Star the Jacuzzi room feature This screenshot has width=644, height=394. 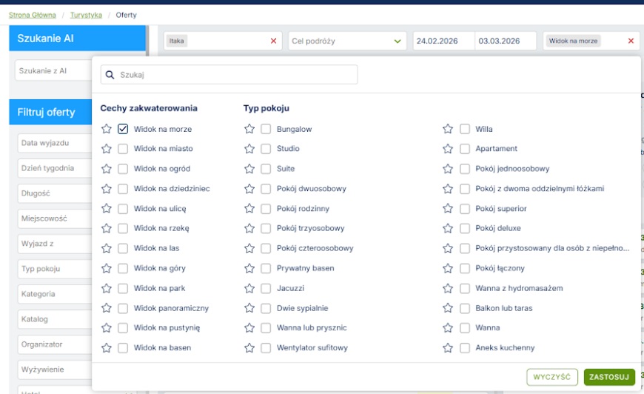click(249, 288)
